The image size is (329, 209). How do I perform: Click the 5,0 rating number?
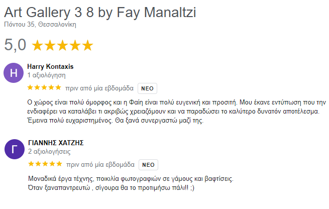coord(15,45)
